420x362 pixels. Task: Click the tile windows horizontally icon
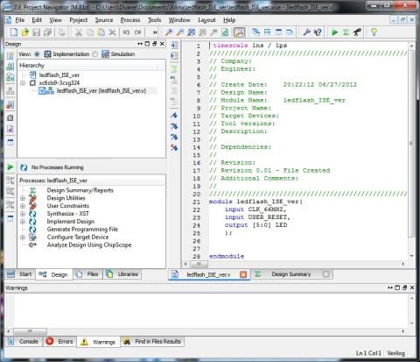[x=267, y=32]
